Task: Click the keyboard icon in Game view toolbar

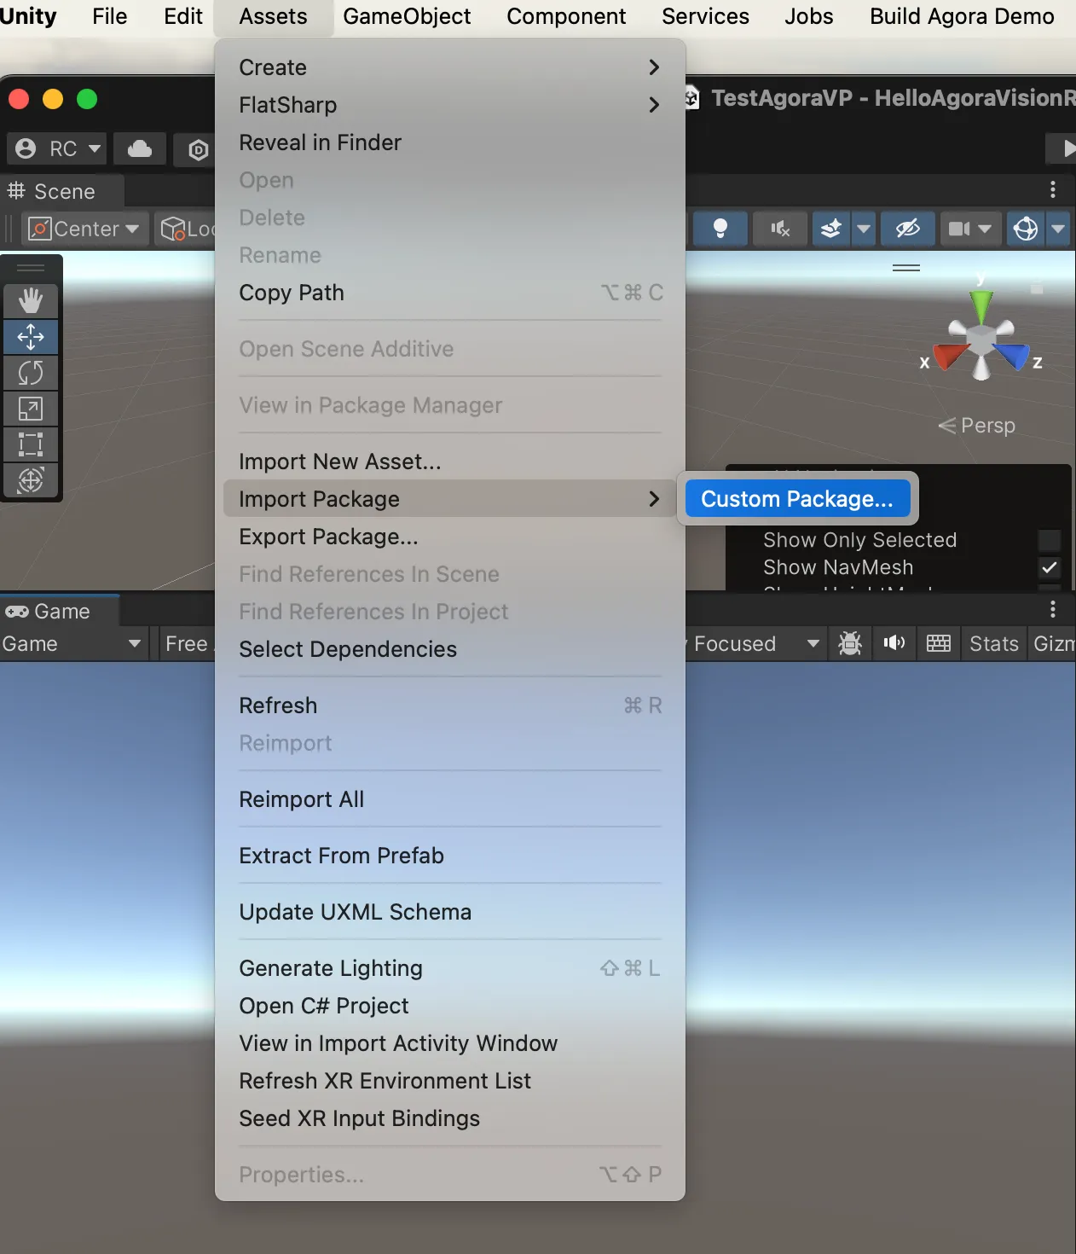Action: coord(938,643)
